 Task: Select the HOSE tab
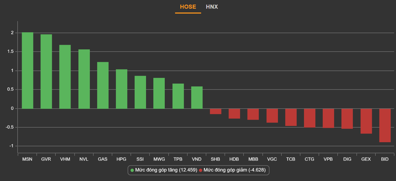(188, 7)
